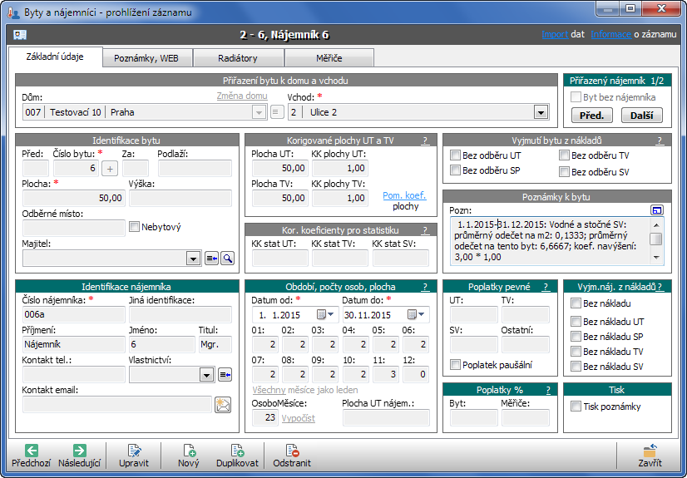
Task: Click the Zavřít folder icon
Action: [650, 451]
